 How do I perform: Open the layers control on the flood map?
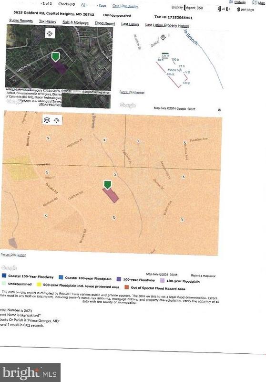point(47,120)
